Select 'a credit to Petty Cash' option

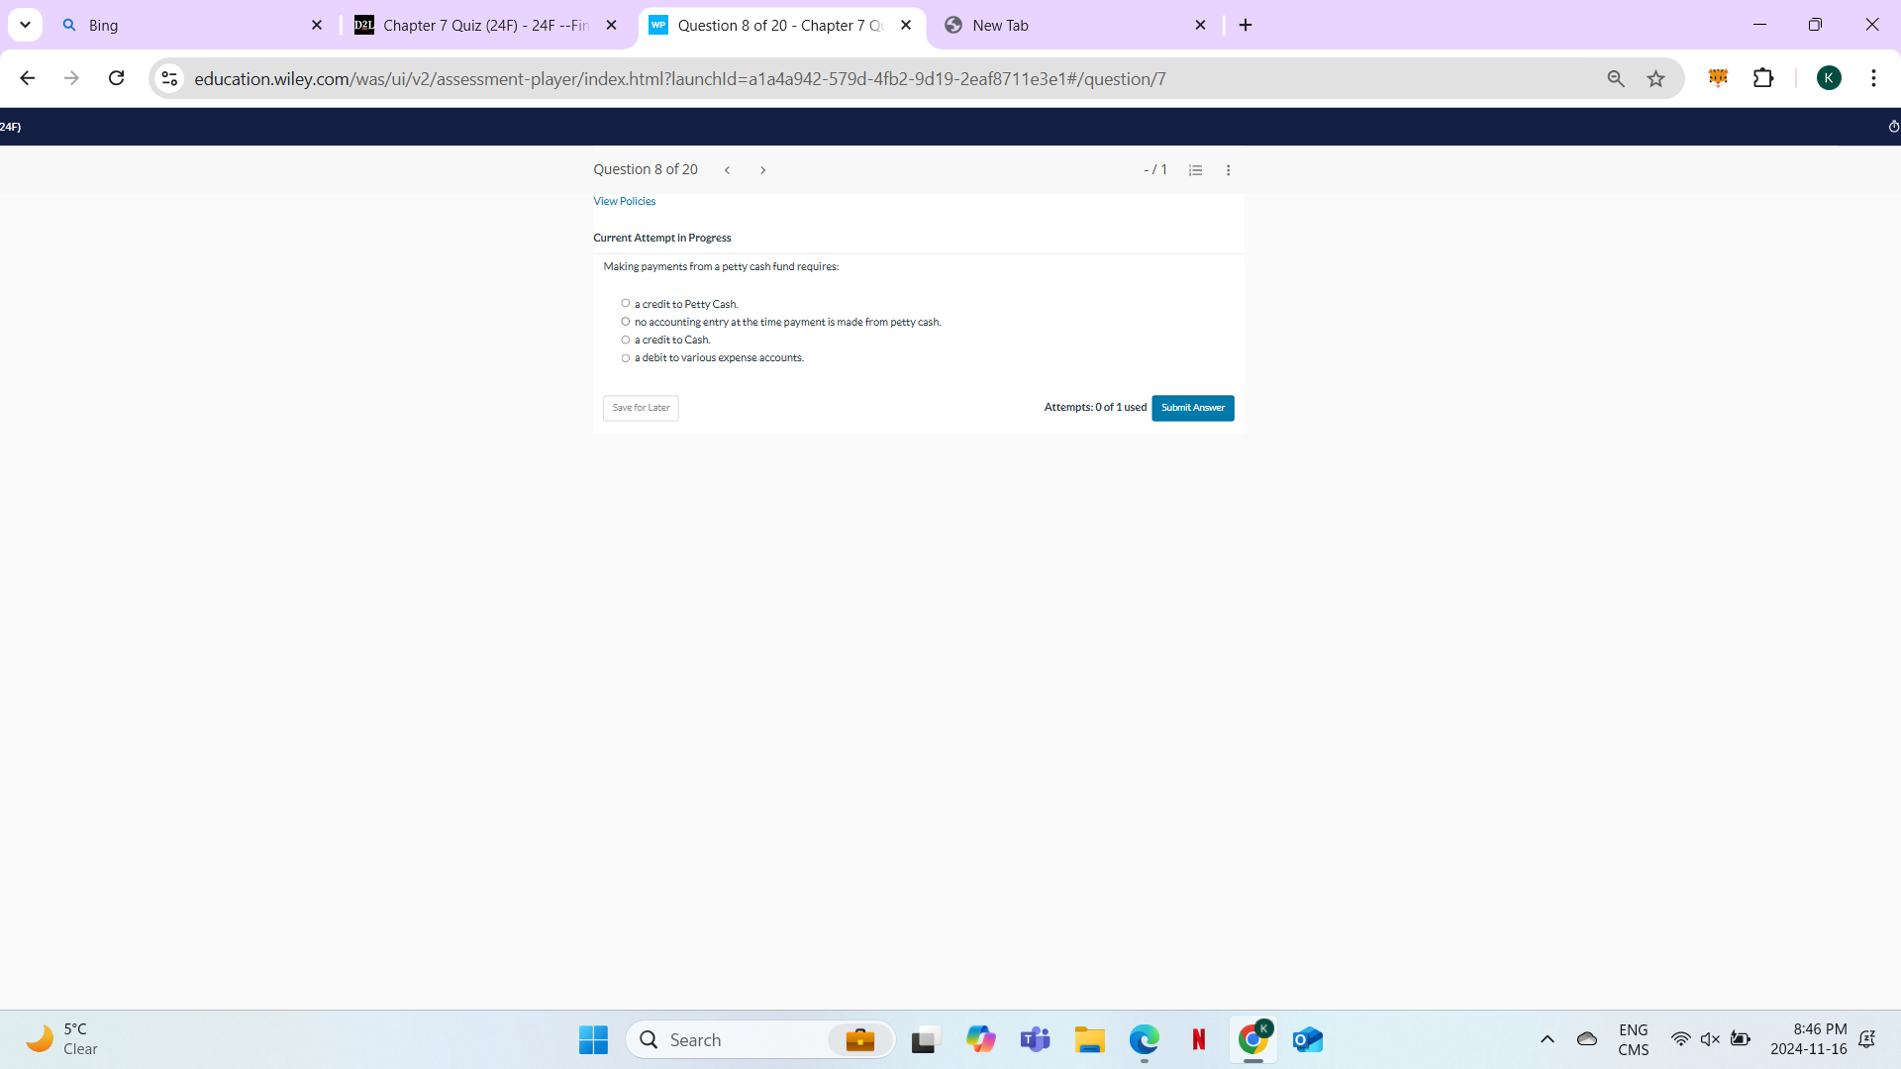[626, 302]
